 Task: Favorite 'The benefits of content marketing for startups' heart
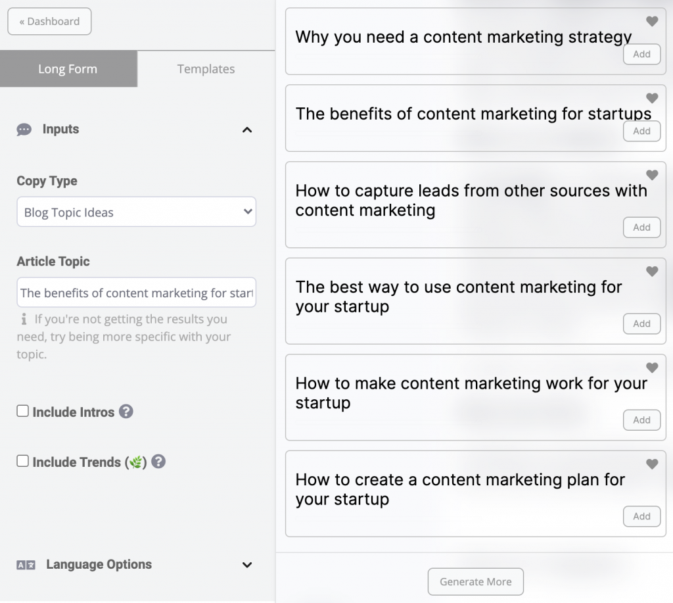[x=651, y=98]
